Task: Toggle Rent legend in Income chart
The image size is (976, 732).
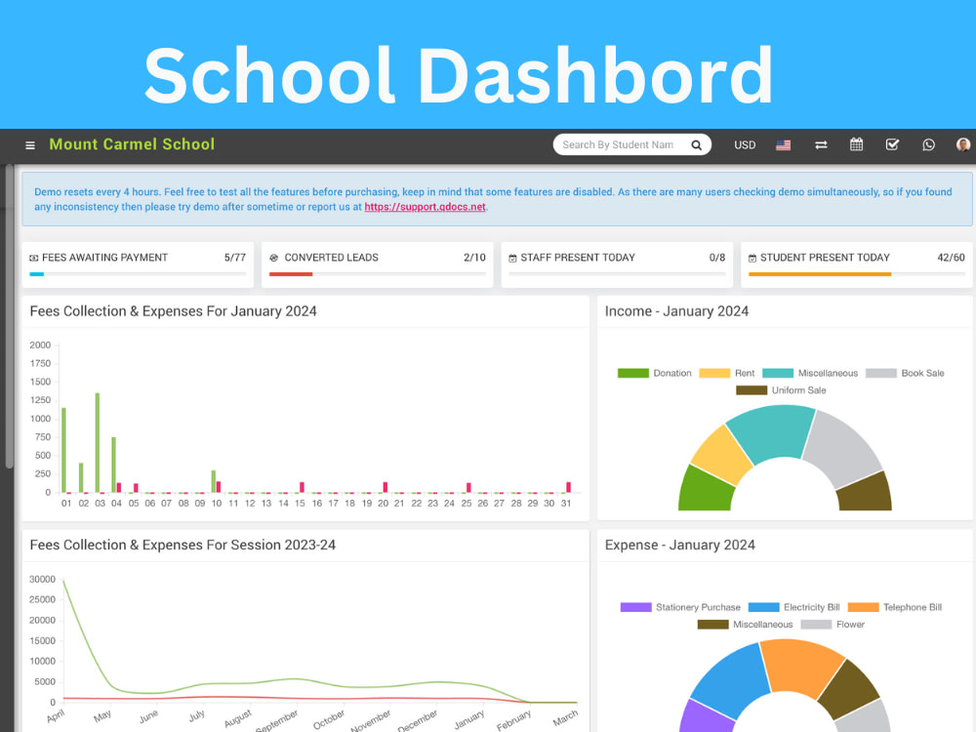Action: point(726,373)
